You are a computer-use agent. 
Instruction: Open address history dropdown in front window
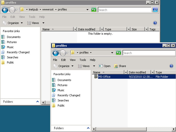point(112,52)
